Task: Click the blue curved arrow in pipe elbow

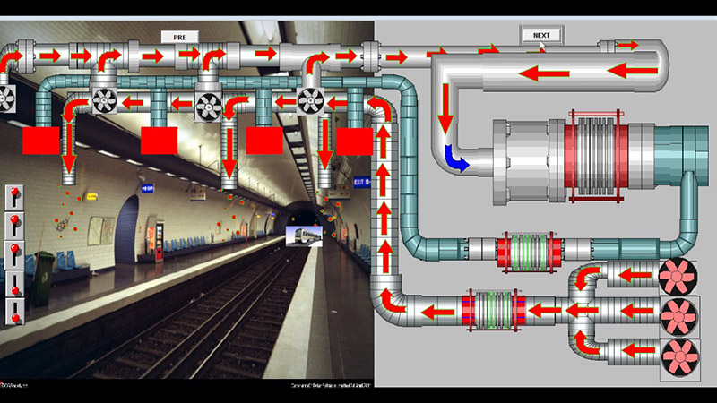Action: tap(457, 159)
